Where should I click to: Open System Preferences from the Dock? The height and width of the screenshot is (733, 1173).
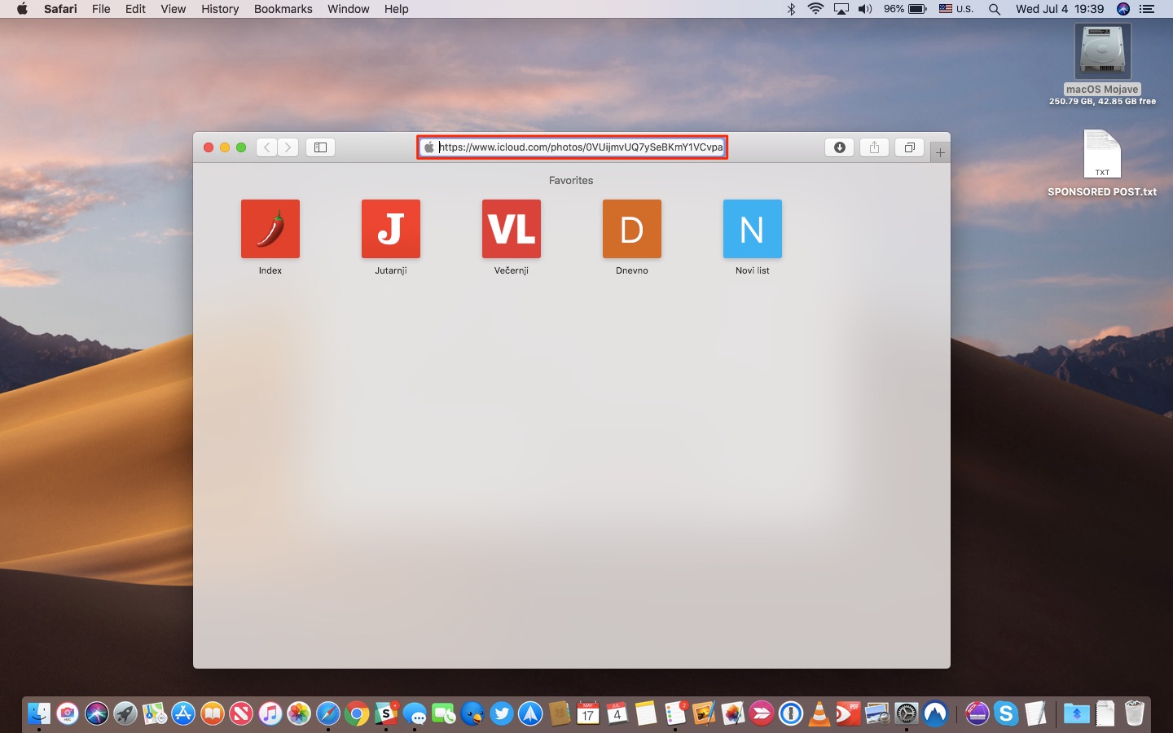[906, 713]
